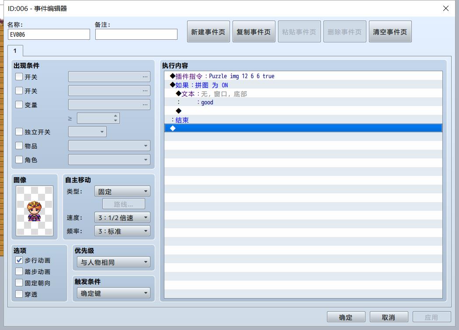Open the 变量 variable selector ellipsis
Image resolution: width=459 pixels, height=330 pixels.
pos(145,105)
